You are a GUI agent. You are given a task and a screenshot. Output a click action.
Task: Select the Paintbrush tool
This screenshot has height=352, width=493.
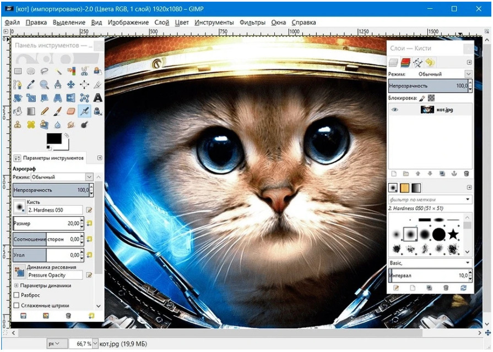tap(58, 111)
